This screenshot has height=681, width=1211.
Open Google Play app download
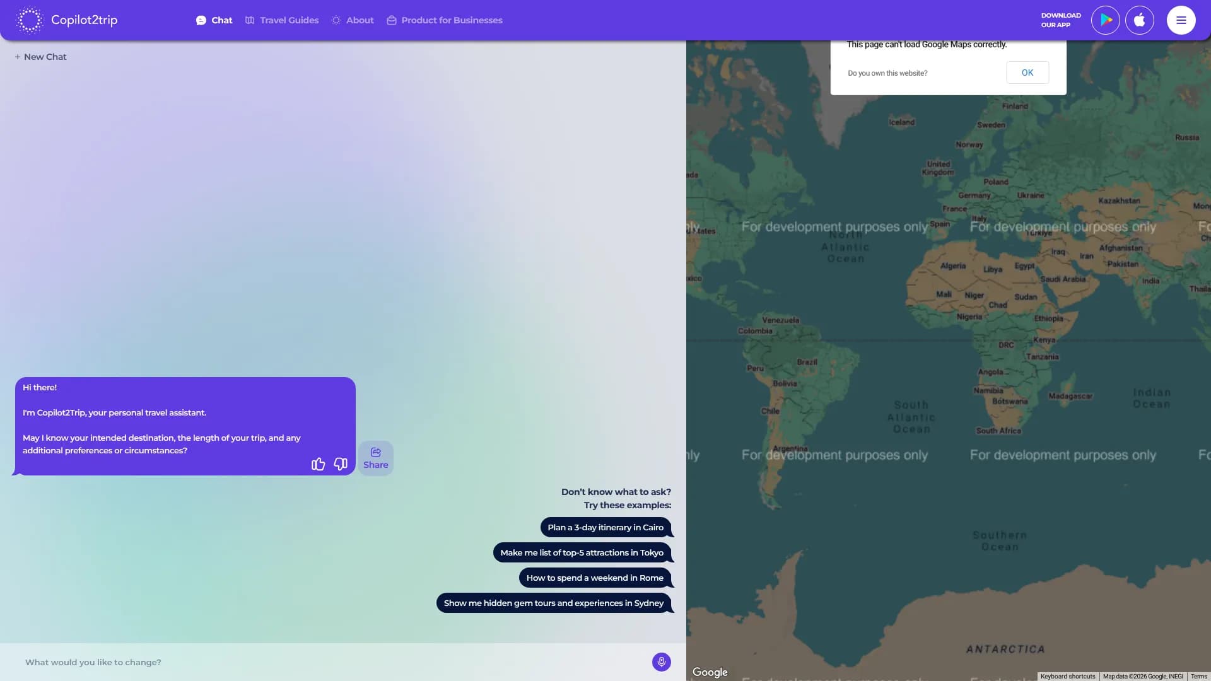[x=1105, y=20]
